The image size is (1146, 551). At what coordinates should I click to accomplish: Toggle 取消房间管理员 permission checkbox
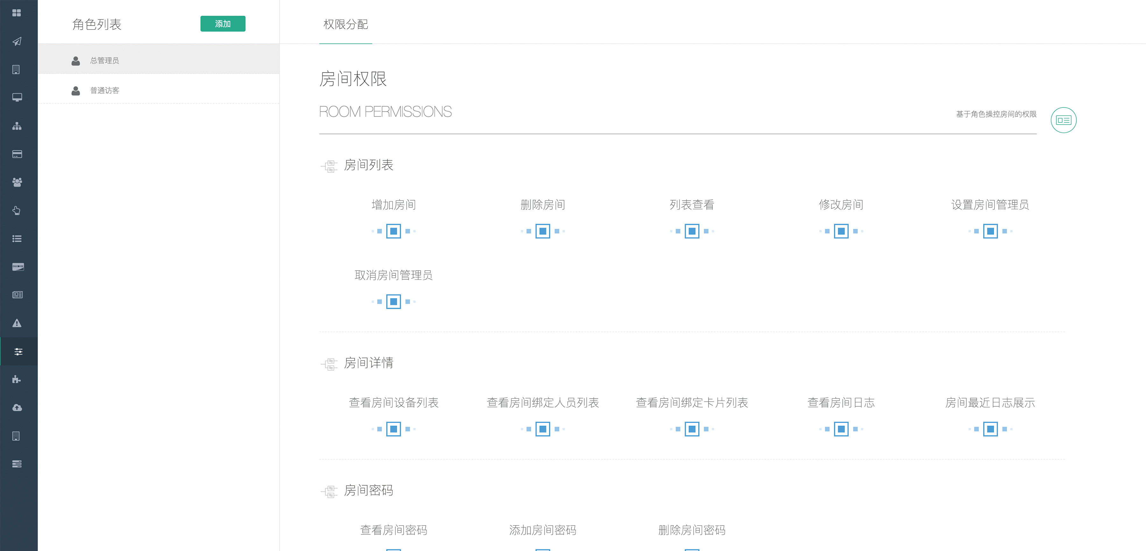pos(393,302)
